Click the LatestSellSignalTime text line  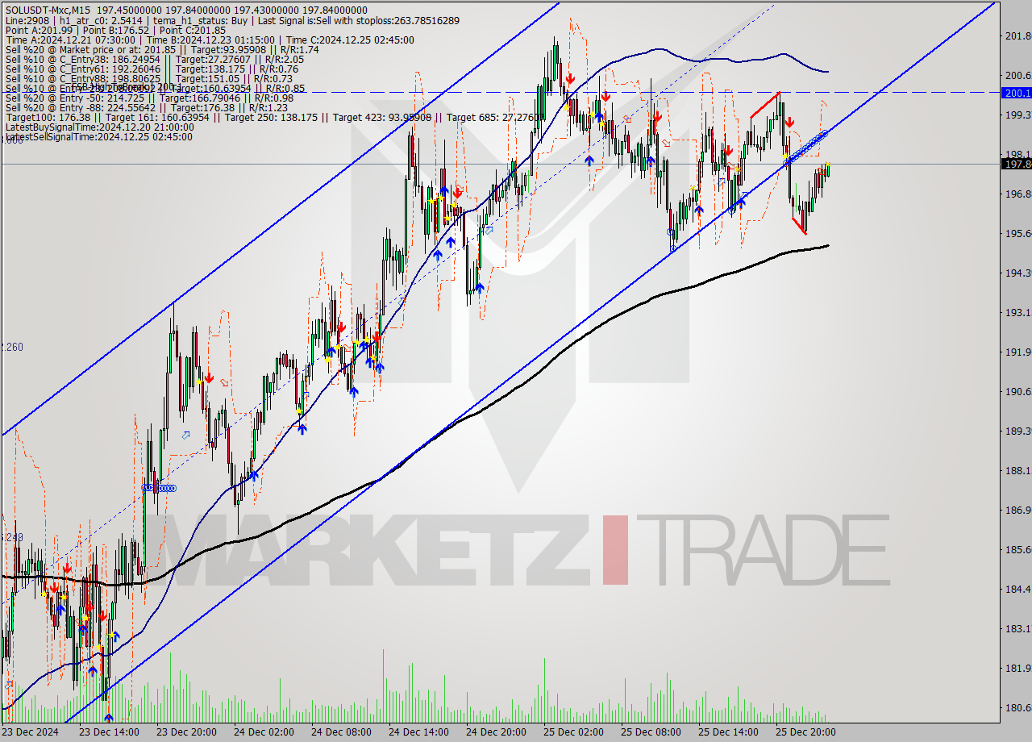(x=98, y=136)
